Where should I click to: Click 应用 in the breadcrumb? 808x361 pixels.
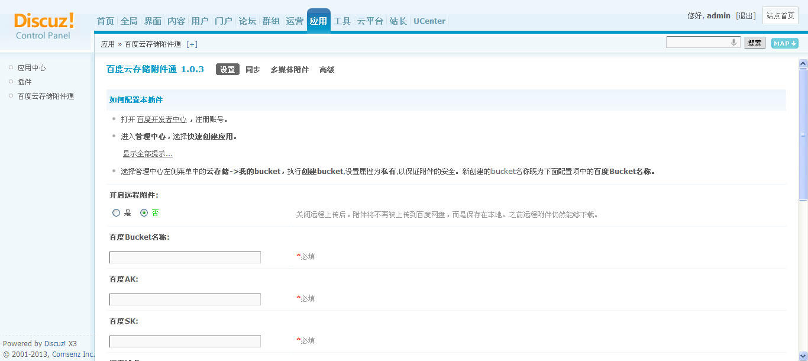coord(108,44)
